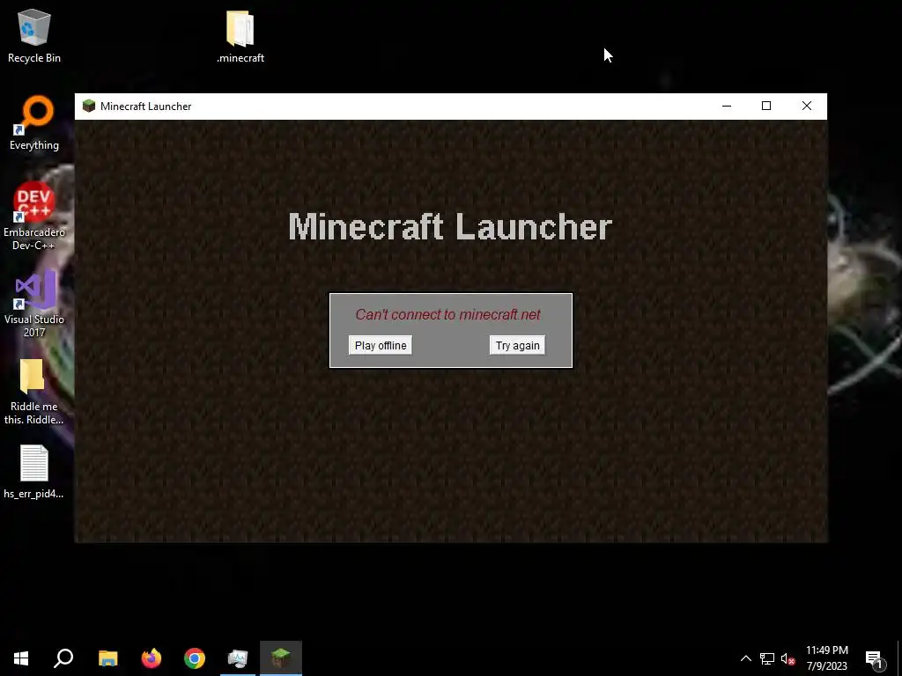The height and width of the screenshot is (676, 902).
Task: Select the Visual Studio 2017 shortcut
Action: coord(34,304)
